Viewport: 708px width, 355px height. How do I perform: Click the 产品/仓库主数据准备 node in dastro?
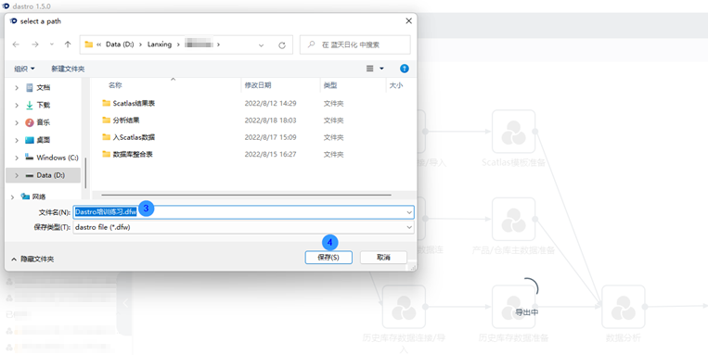click(x=513, y=219)
